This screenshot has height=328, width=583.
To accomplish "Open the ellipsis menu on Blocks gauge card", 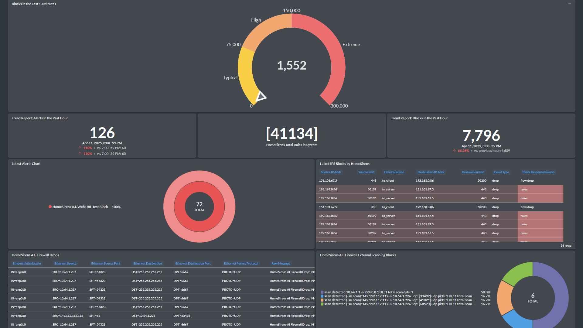I will 569,4.
